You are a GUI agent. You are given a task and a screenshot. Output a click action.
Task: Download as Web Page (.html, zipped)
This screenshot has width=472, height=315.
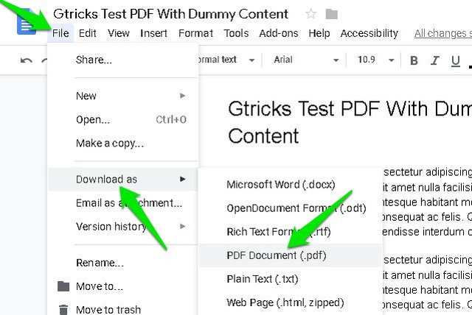click(291, 302)
